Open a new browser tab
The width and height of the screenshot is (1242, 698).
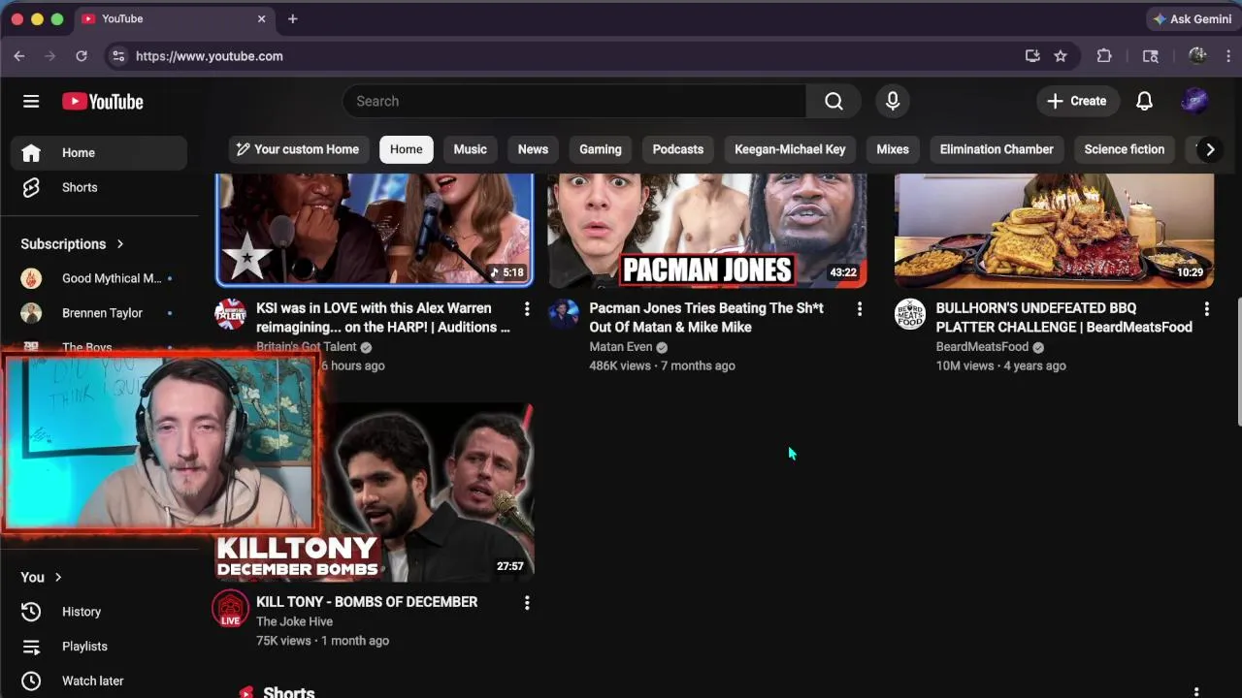click(292, 18)
